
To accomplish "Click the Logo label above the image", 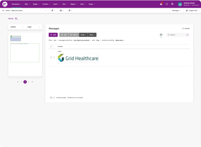I will pyautogui.click(x=59, y=51).
